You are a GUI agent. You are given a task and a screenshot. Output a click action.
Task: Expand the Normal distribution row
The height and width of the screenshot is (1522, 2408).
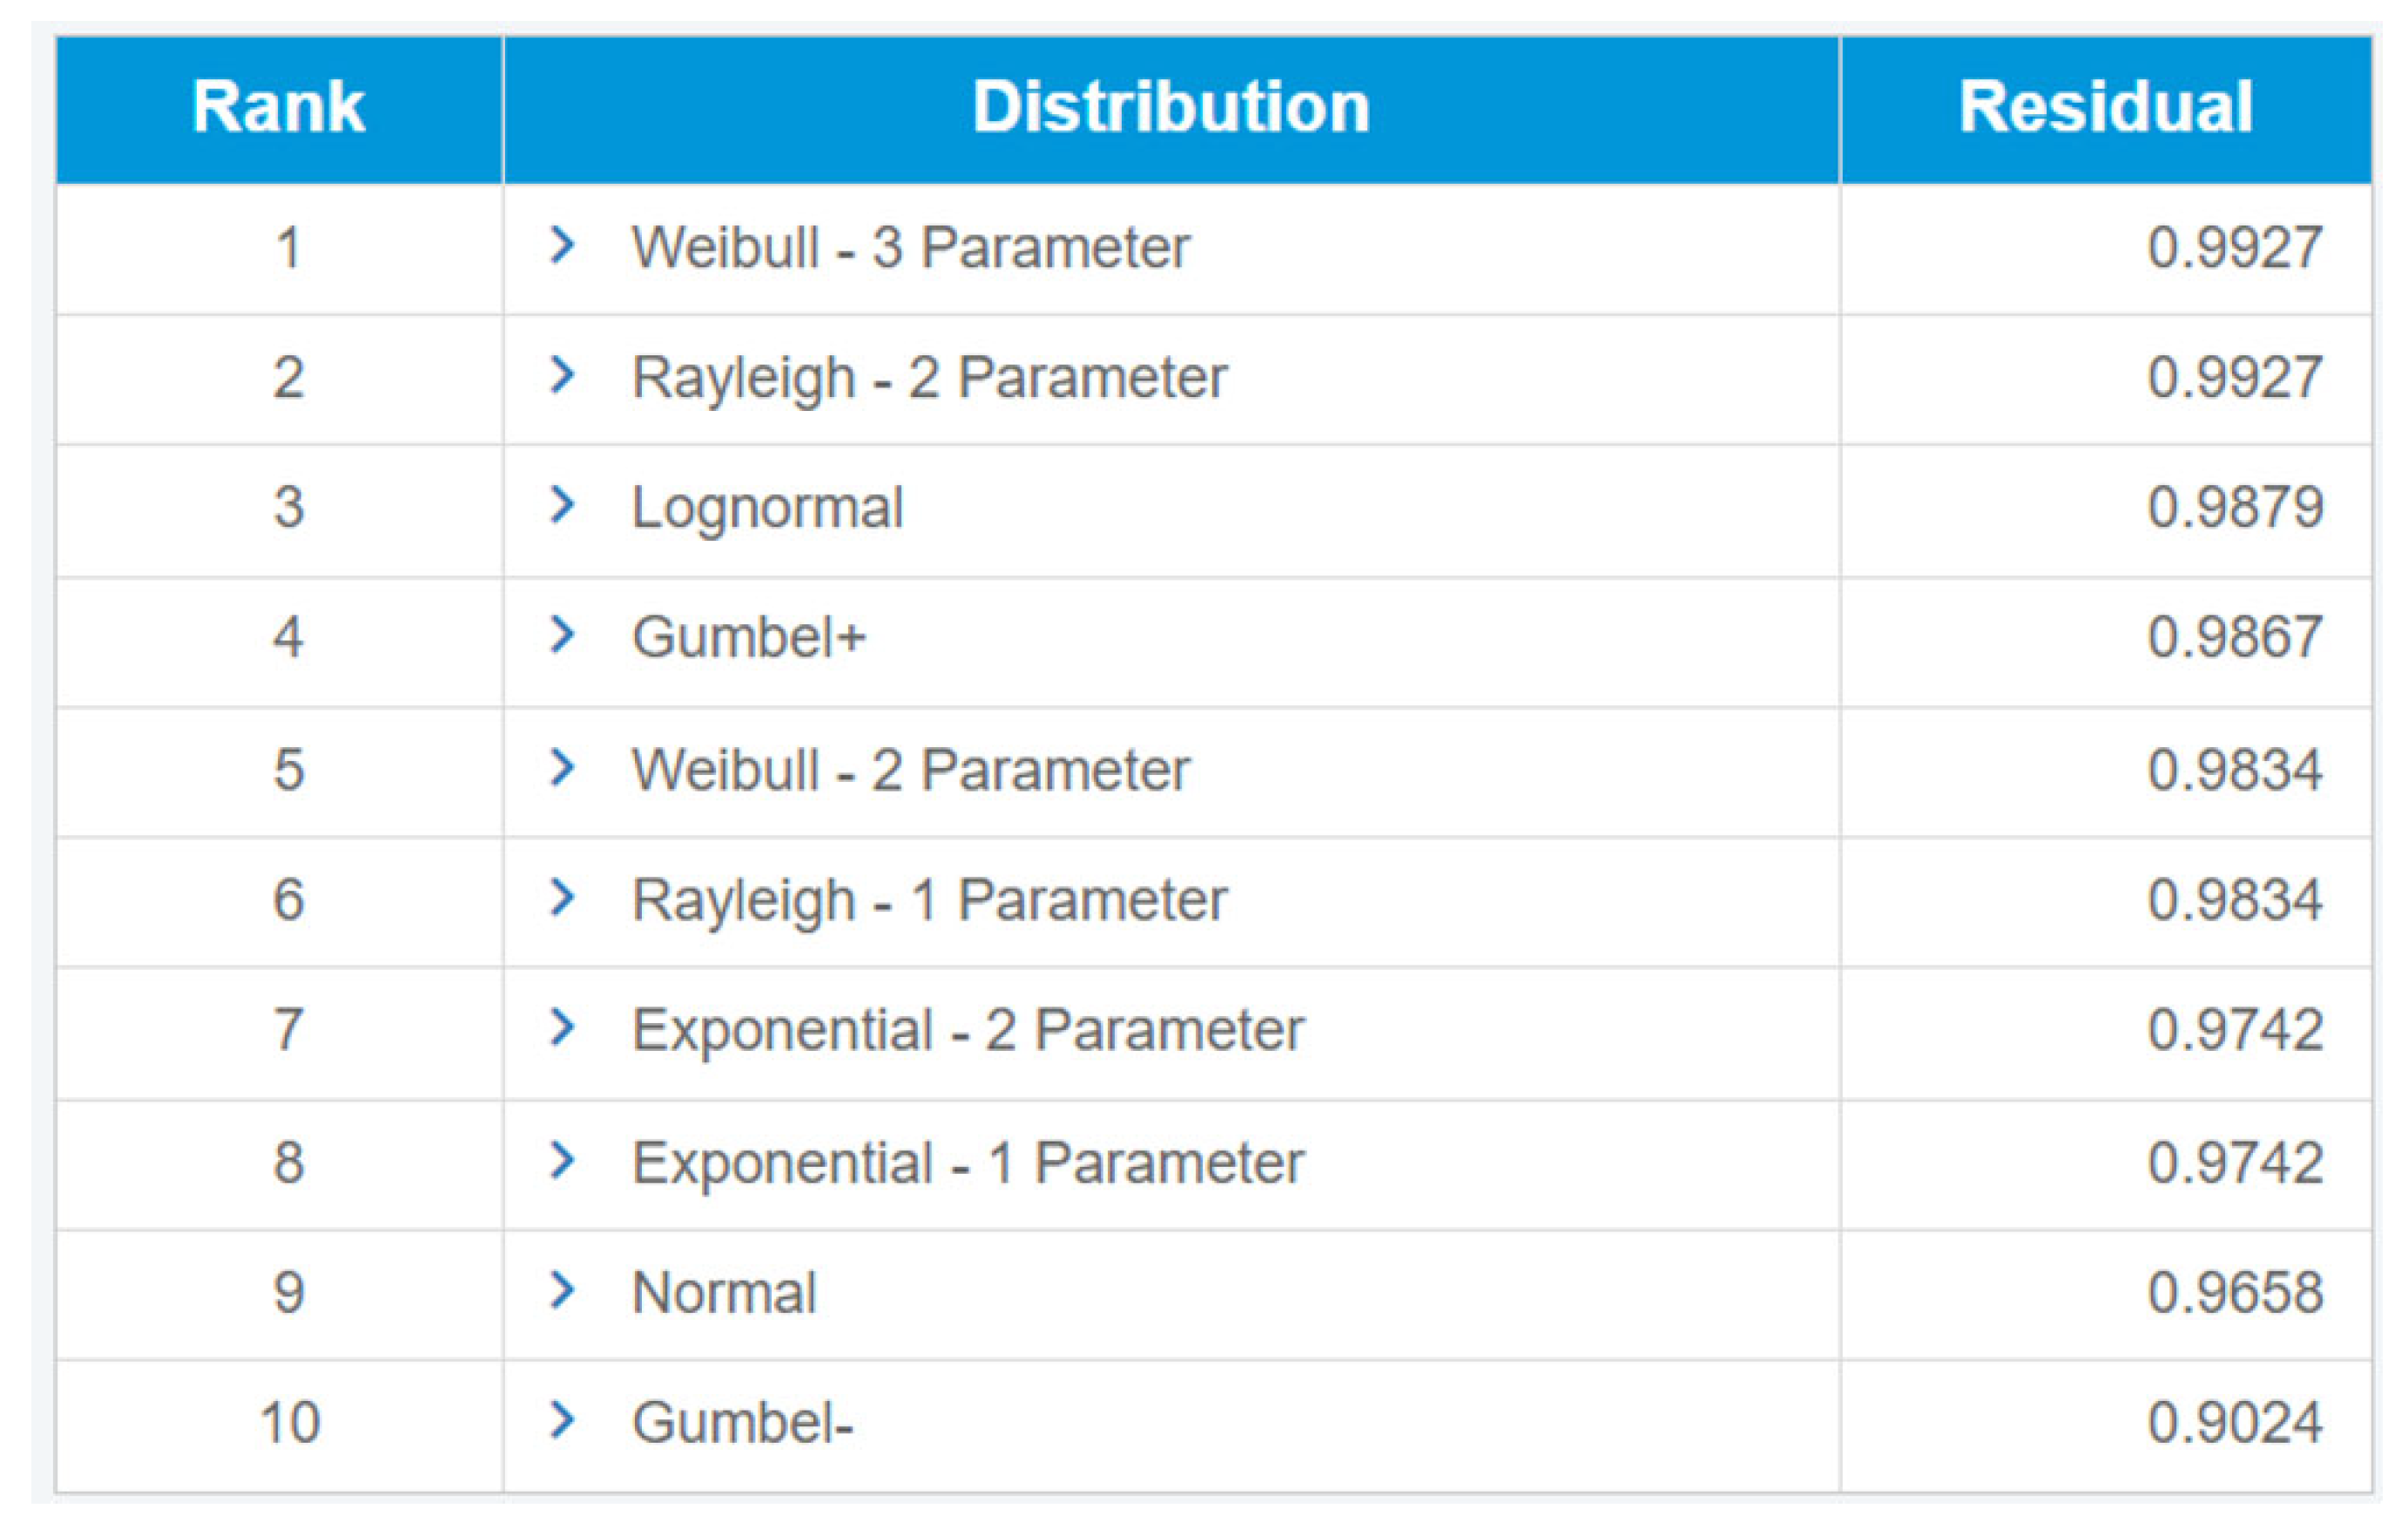click(x=563, y=1291)
